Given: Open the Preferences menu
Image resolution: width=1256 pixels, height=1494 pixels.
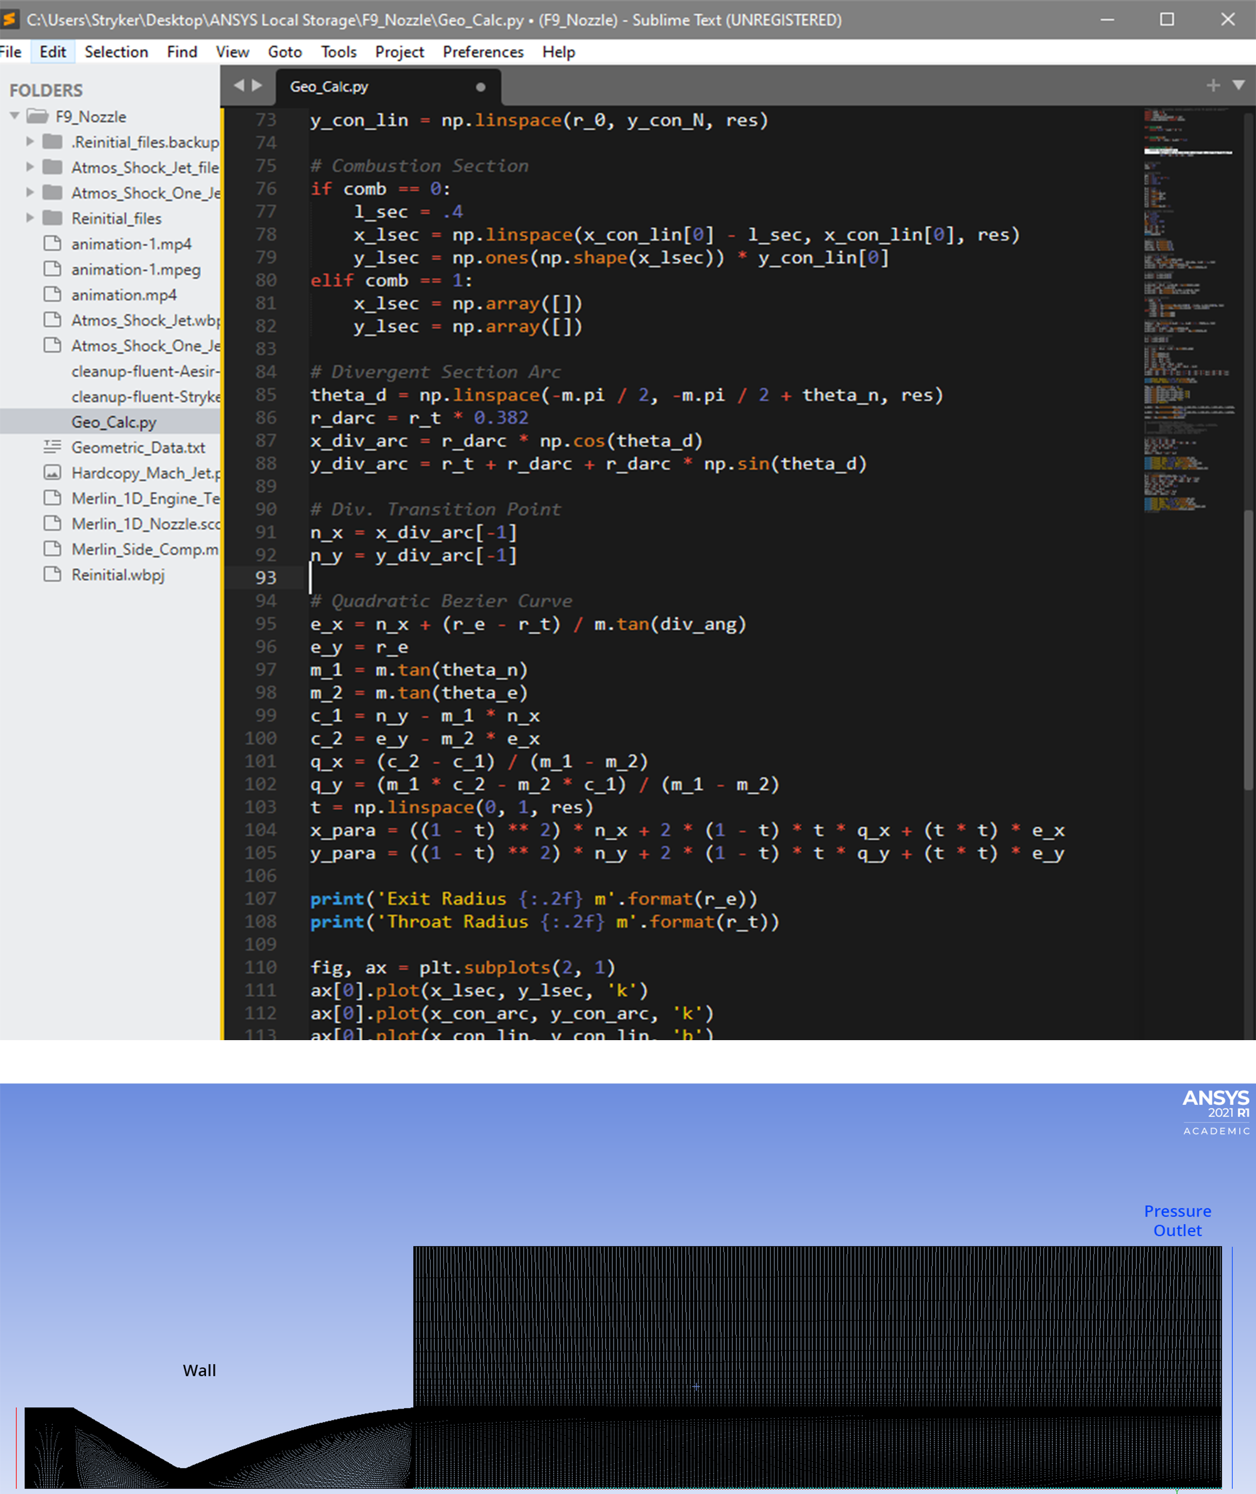Looking at the screenshot, I should (483, 52).
